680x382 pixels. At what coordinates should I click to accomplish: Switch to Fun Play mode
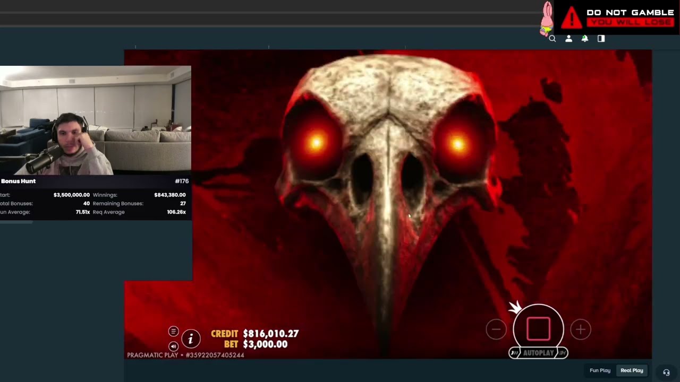click(x=600, y=370)
